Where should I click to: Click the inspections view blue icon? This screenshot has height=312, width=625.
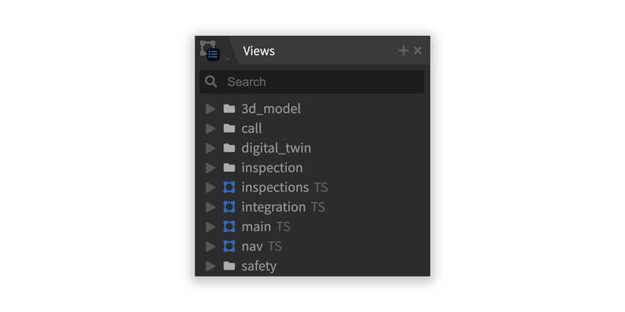(x=229, y=187)
